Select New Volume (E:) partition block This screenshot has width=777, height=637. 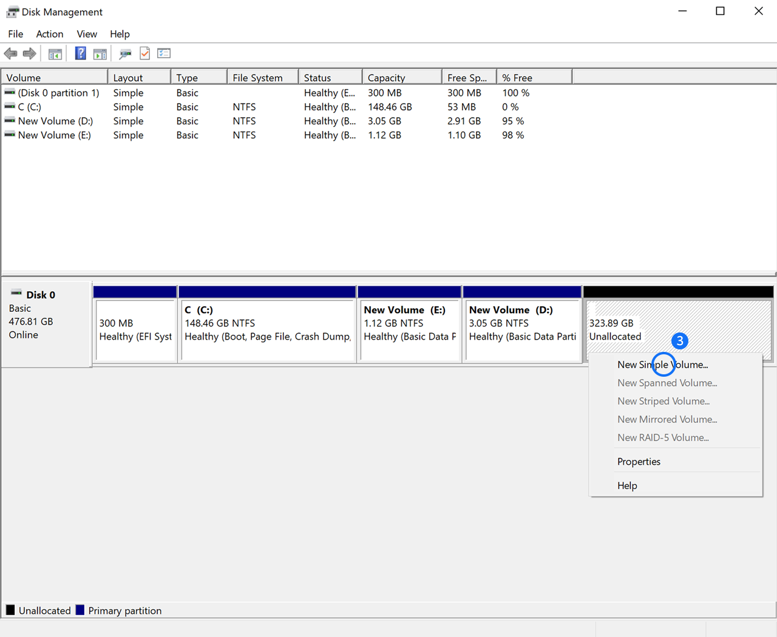point(409,329)
